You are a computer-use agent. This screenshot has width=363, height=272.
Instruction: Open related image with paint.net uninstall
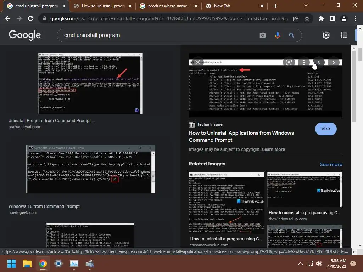[x=227, y=203]
